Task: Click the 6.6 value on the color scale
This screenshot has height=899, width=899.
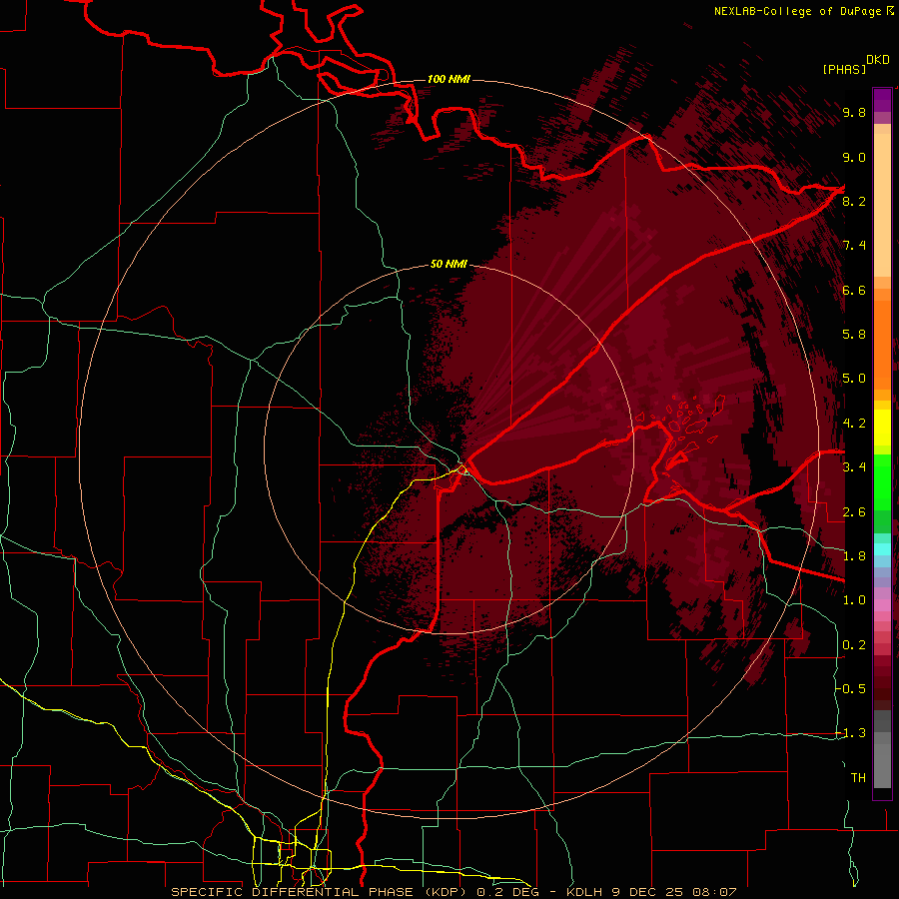Action: pyautogui.click(x=854, y=290)
